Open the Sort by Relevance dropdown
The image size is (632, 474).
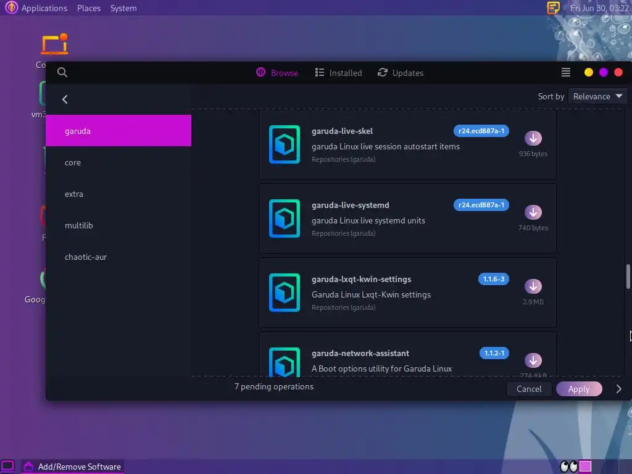point(597,96)
